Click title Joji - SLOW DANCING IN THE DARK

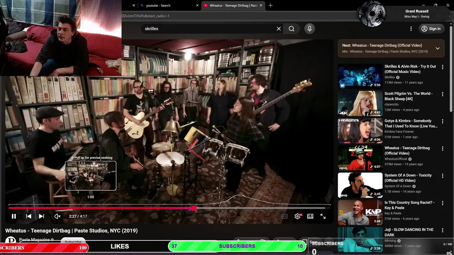pyautogui.click(x=409, y=232)
